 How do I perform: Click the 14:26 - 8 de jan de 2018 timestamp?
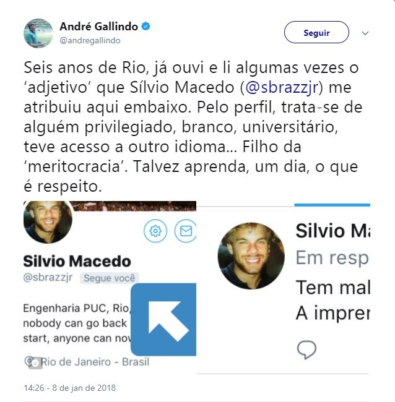[69, 388]
